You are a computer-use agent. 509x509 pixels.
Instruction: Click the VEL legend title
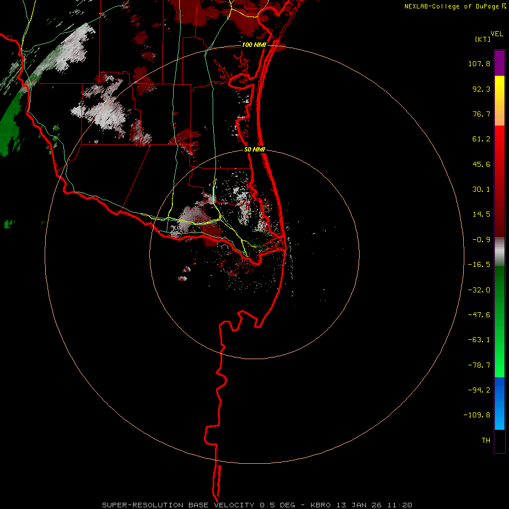pos(497,34)
